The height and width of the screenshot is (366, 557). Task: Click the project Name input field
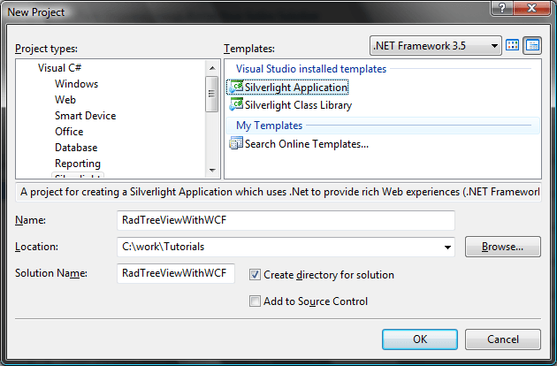(286, 220)
